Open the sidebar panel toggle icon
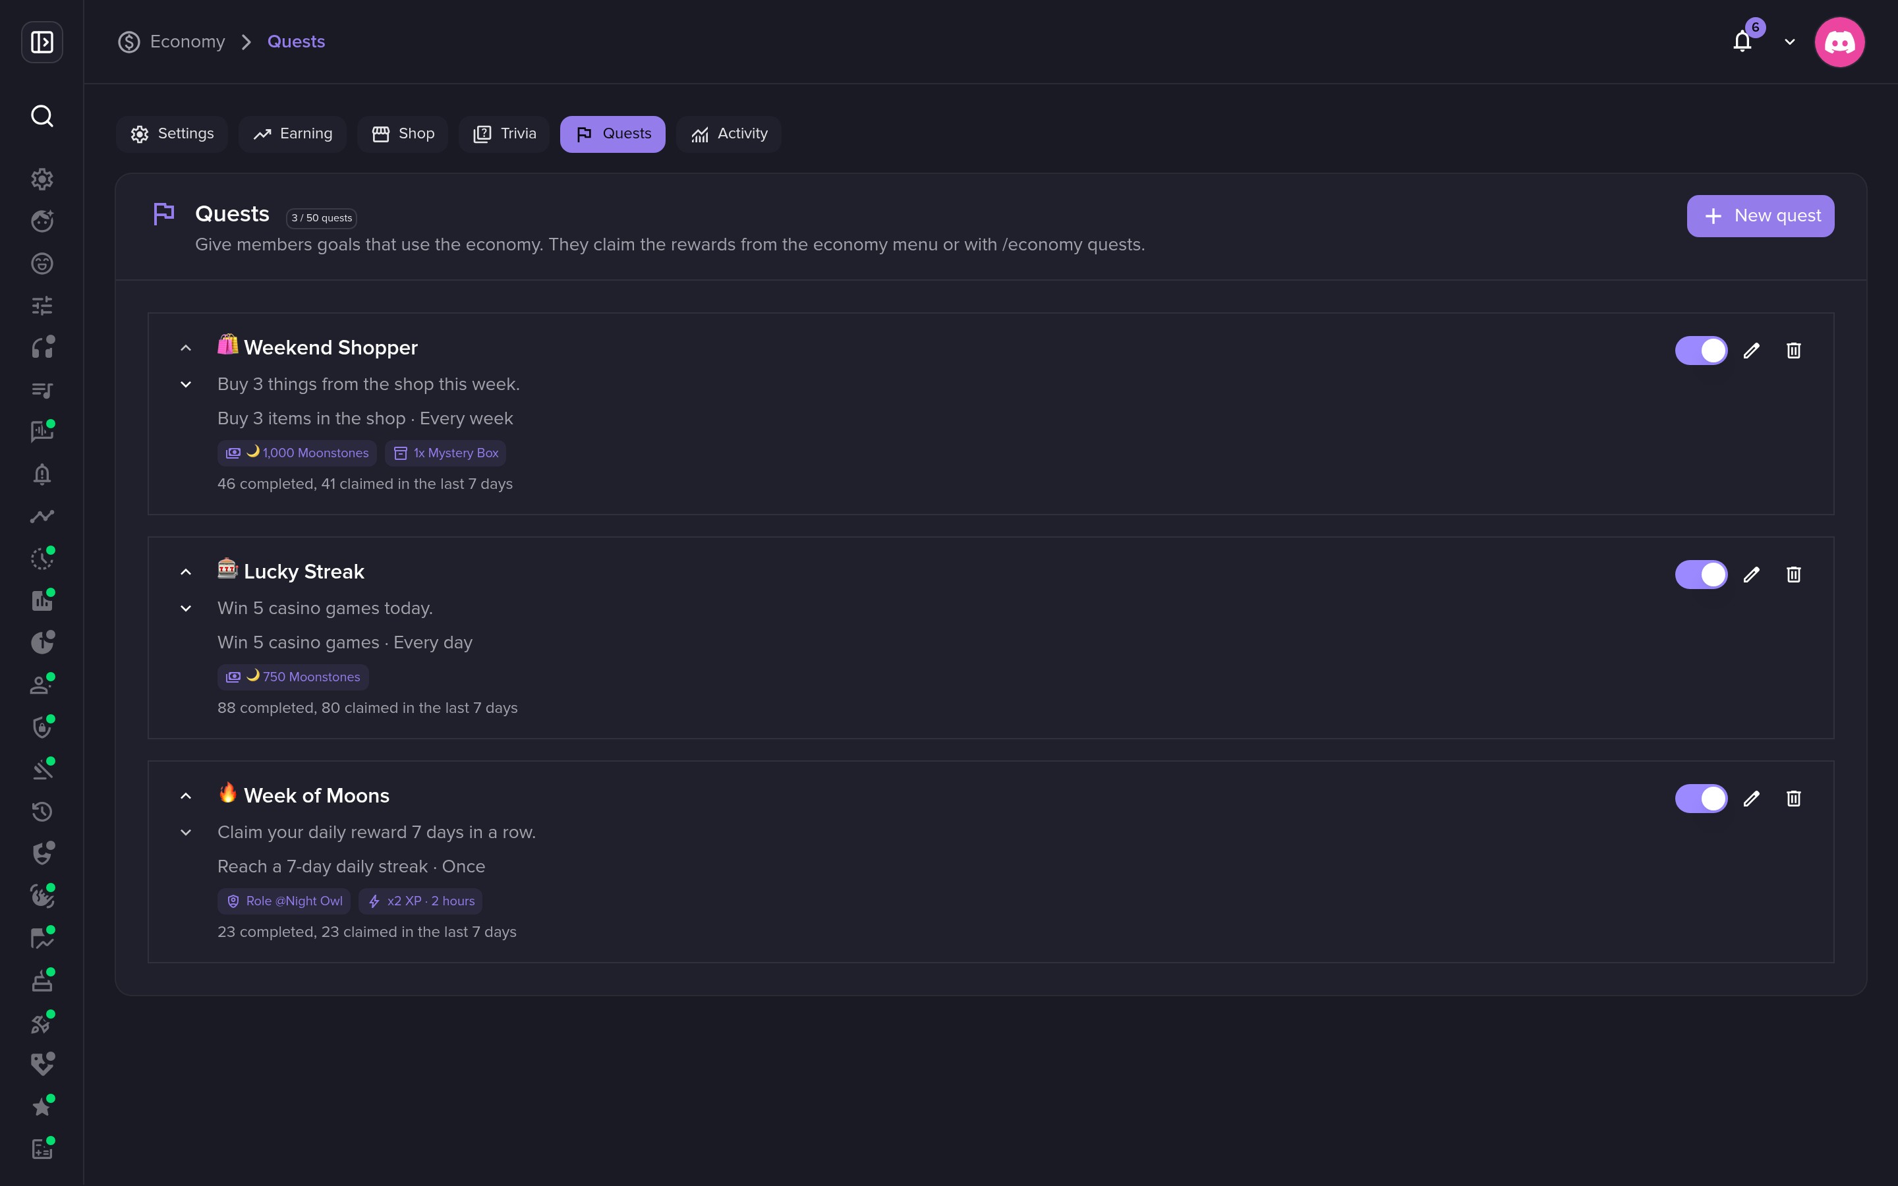The height and width of the screenshot is (1186, 1898). click(42, 42)
